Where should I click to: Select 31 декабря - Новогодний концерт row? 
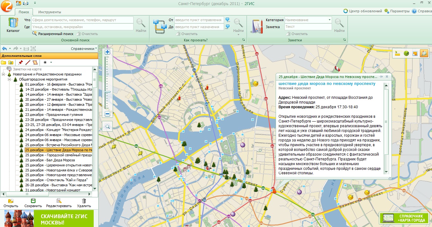(x=53, y=190)
